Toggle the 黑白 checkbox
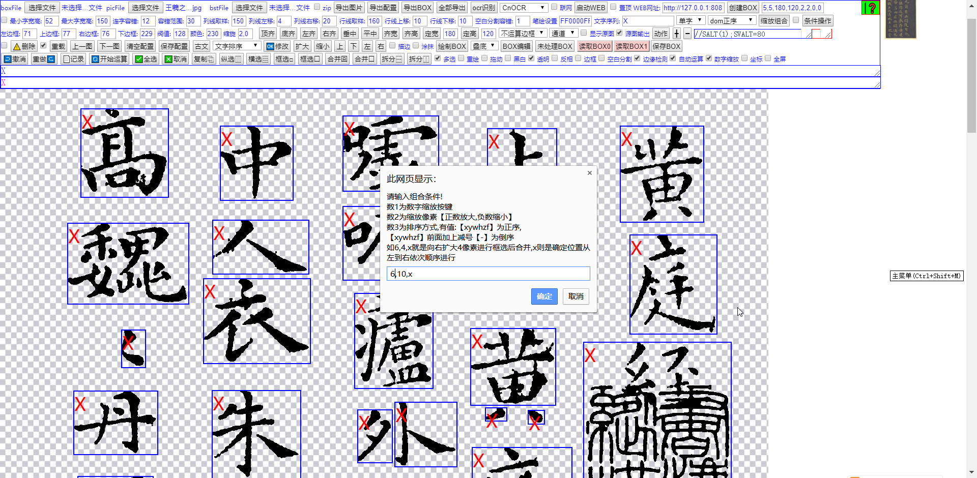This screenshot has width=977, height=478. coord(508,58)
